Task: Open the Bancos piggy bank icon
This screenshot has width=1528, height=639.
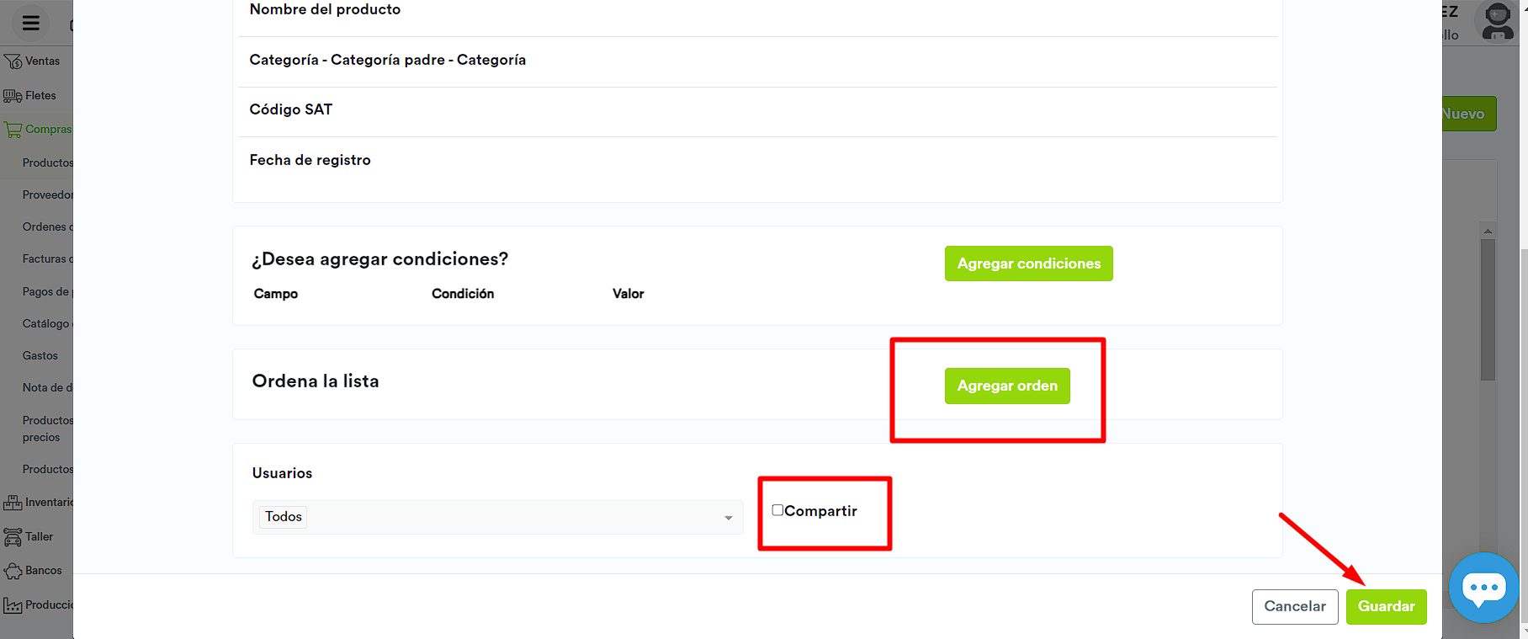Action: coord(13,571)
